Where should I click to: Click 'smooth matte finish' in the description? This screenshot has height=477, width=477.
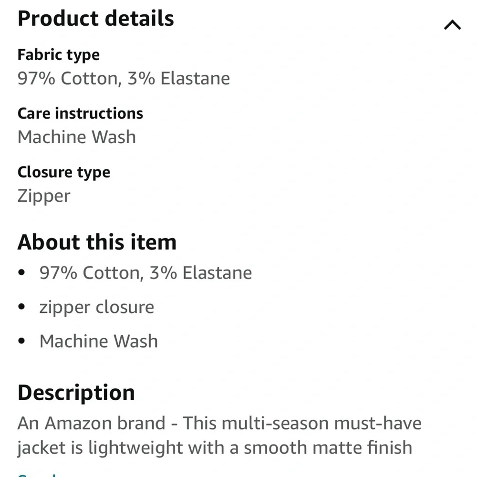(328, 448)
